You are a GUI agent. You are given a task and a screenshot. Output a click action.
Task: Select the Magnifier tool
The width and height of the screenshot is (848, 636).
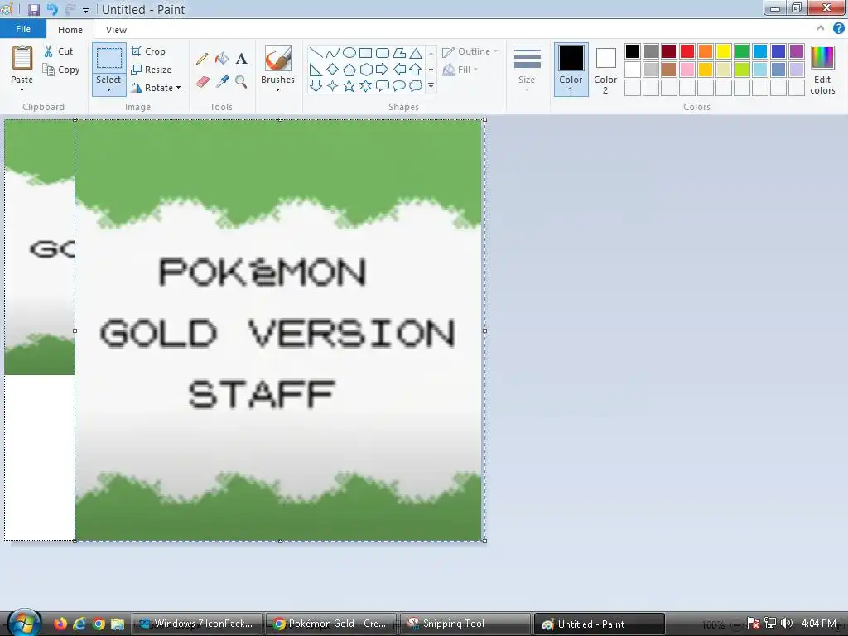(x=241, y=82)
